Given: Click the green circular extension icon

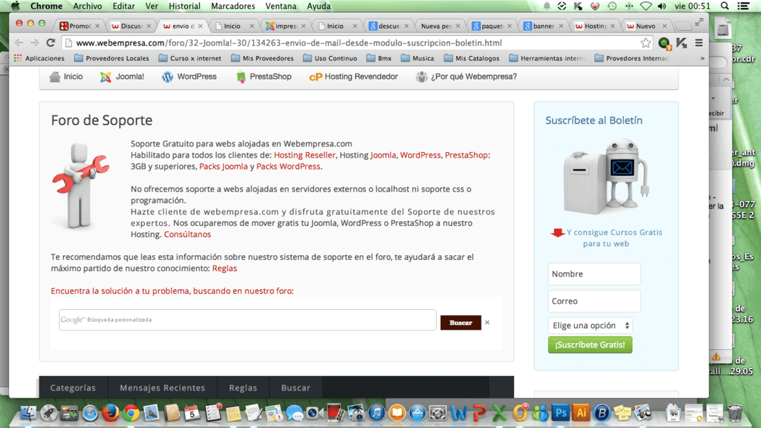Looking at the screenshot, I should point(664,43).
